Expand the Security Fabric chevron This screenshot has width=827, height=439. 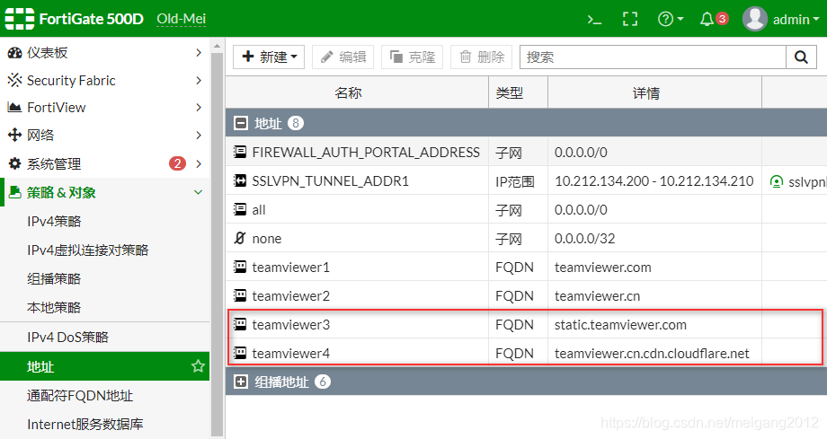click(199, 80)
